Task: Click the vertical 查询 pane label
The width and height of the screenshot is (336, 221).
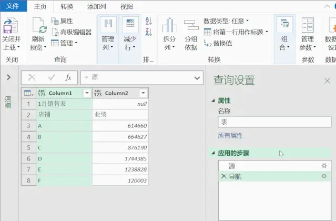Action: tap(8, 102)
